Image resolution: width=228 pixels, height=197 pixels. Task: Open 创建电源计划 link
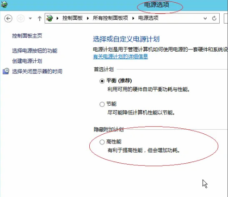click(x=27, y=61)
